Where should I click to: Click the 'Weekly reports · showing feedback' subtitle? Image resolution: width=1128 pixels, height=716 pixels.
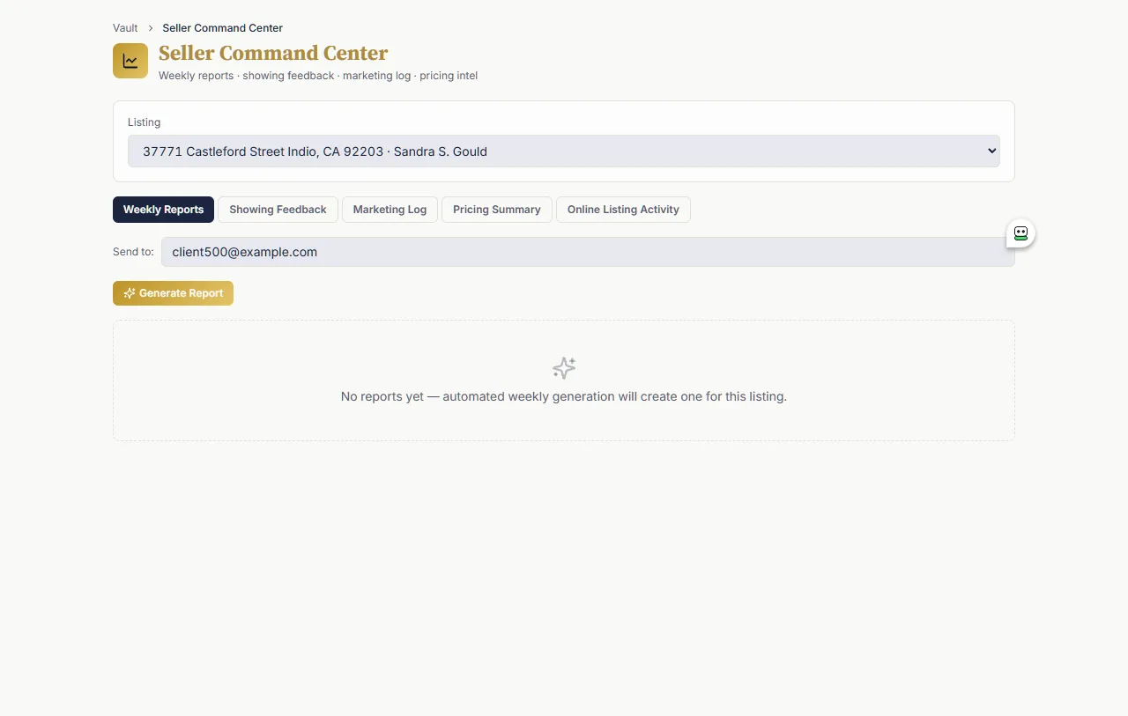pyautogui.click(x=318, y=76)
